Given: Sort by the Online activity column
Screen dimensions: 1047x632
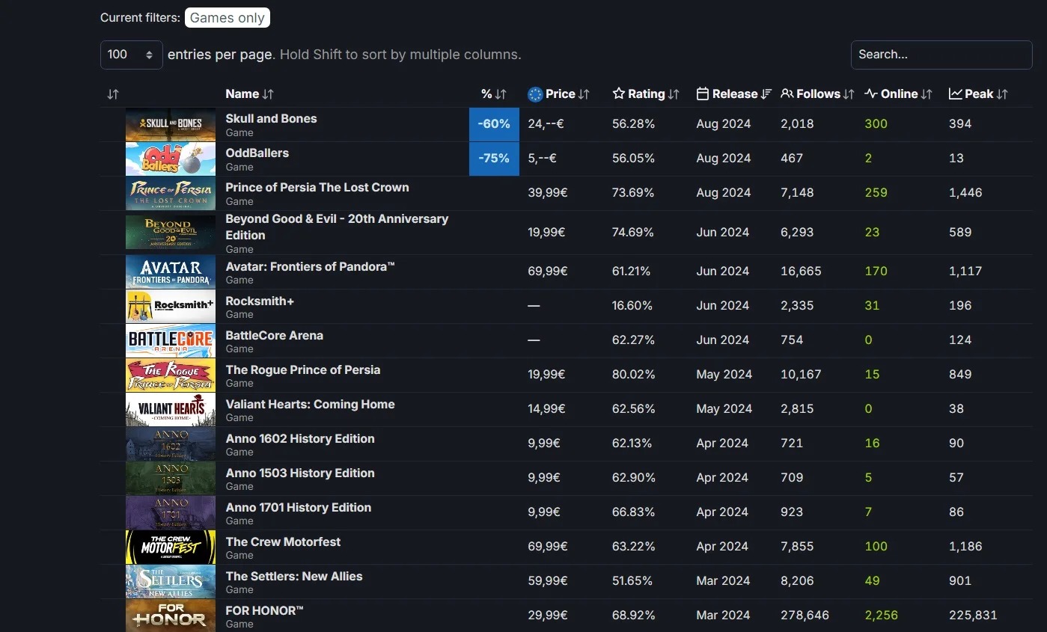Looking at the screenshot, I should pyautogui.click(x=898, y=94).
